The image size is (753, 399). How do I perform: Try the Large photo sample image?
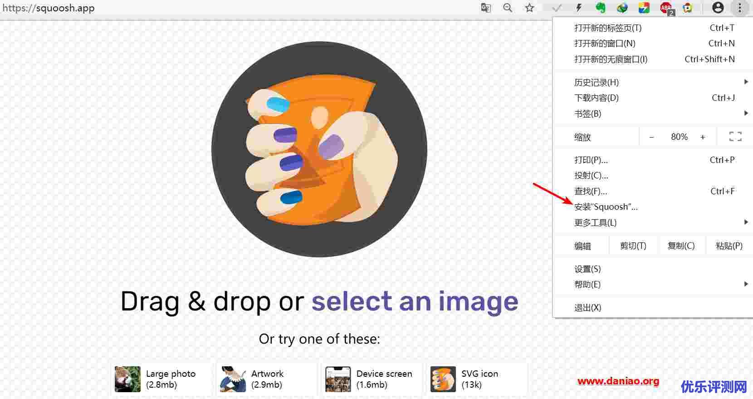(x=161, y=379)
